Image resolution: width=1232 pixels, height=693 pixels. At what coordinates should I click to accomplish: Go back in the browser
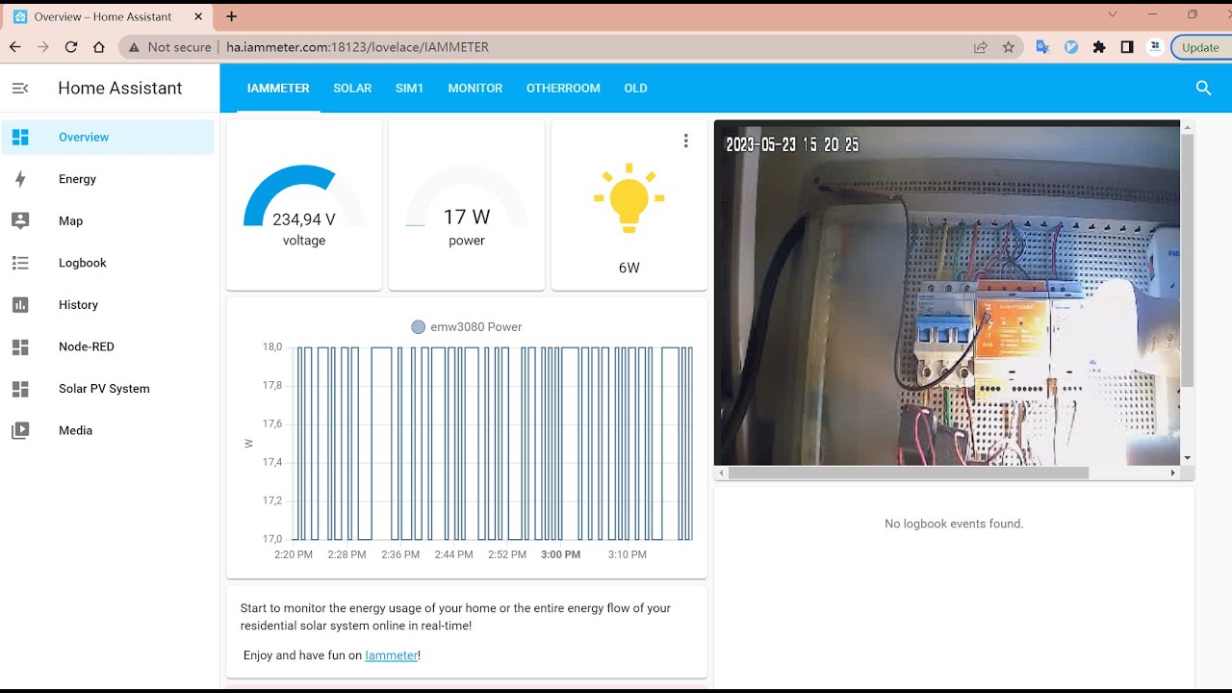pos(15,46)
